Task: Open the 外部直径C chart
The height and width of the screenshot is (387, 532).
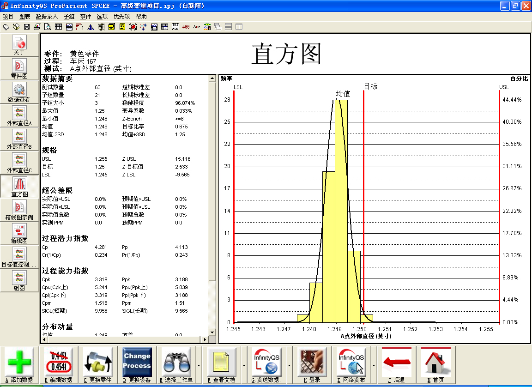Action: click(19, 163)
